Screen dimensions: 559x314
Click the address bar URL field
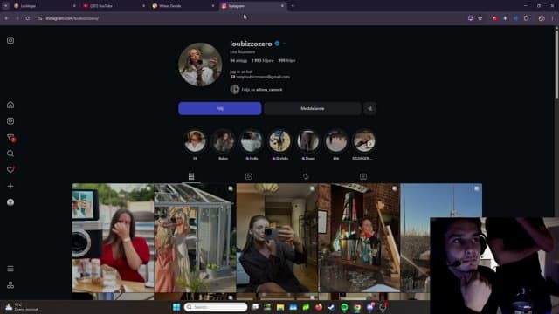[x=250, y=18]
